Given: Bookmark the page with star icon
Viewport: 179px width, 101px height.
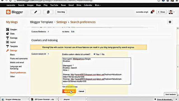Looking at the screenshot, I should coord(159,1).
